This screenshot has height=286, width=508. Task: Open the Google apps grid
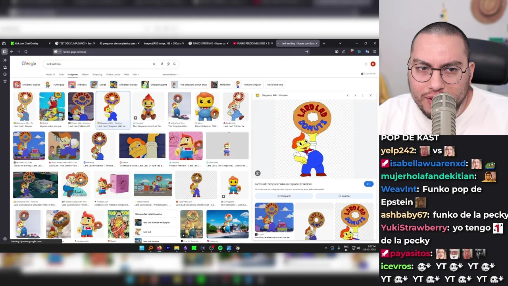click(x=366, y=64)
